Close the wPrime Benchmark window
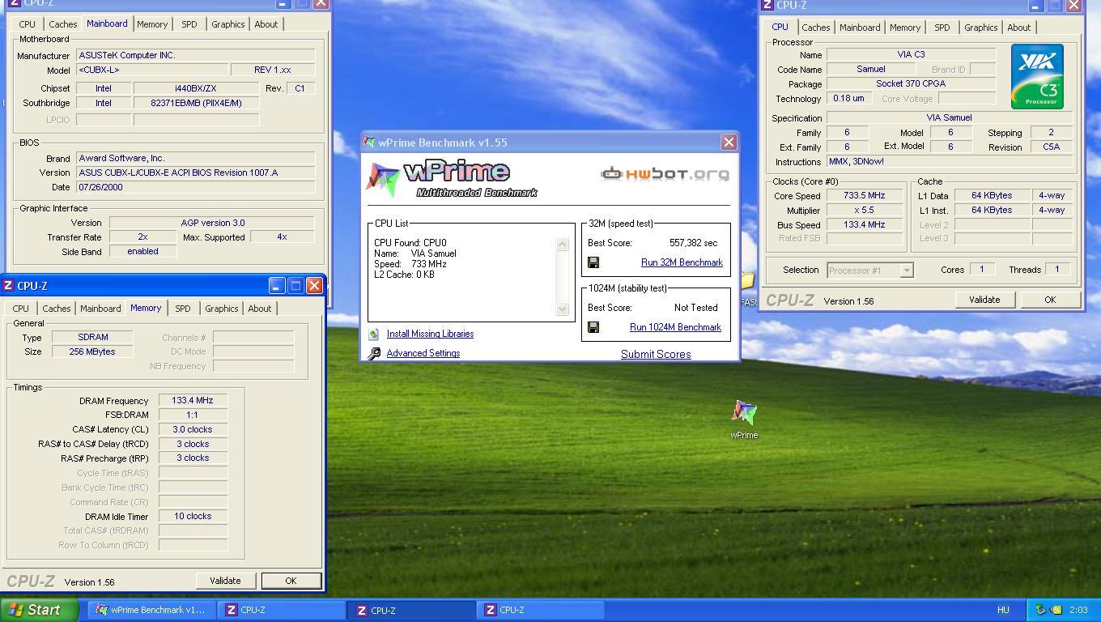The width and height of the screenshot is (1101, 622). [x=729, y=143]
